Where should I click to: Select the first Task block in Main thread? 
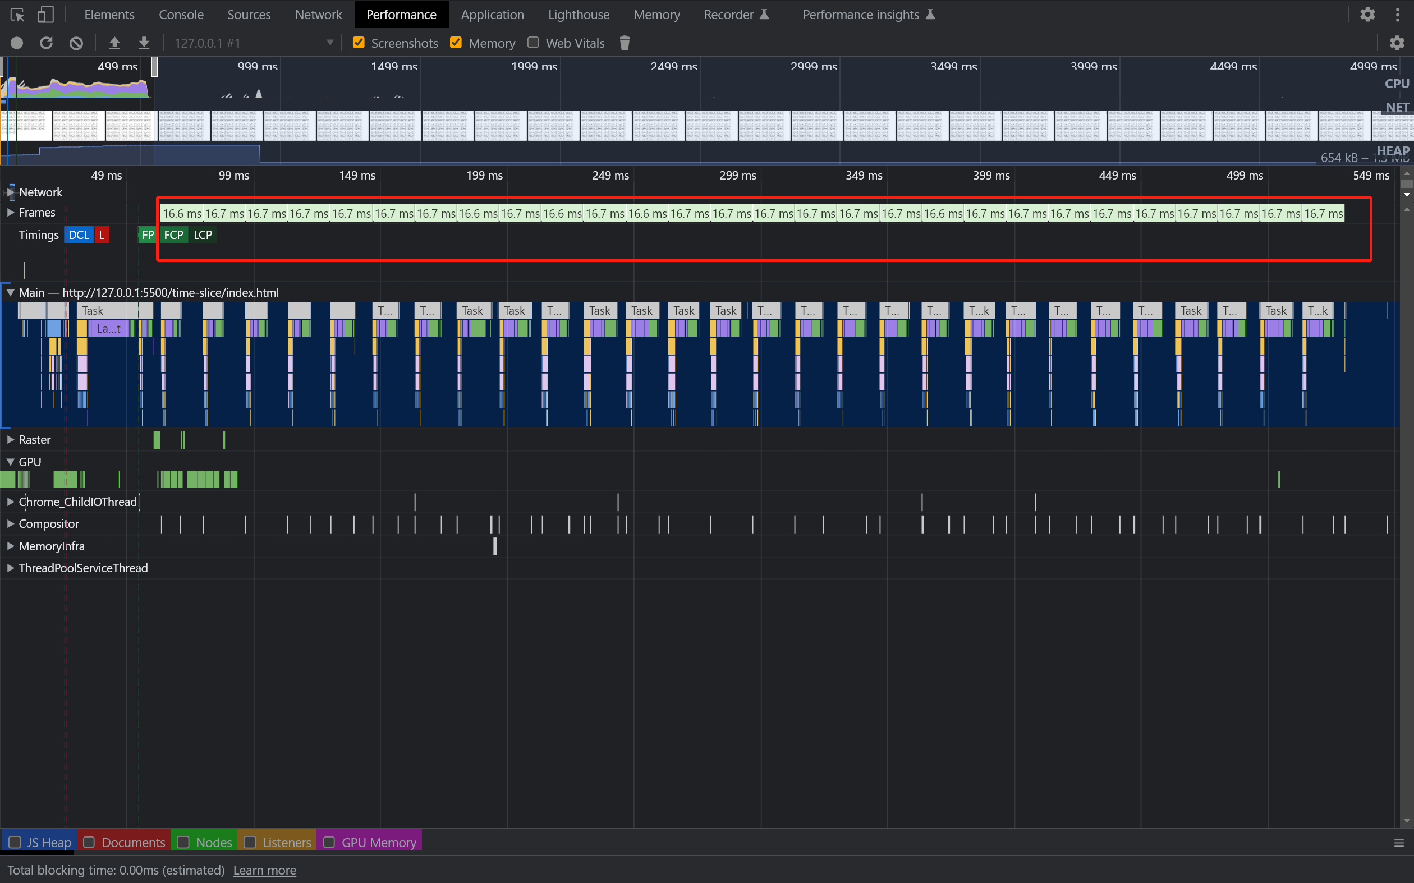[x=107, y=310]
